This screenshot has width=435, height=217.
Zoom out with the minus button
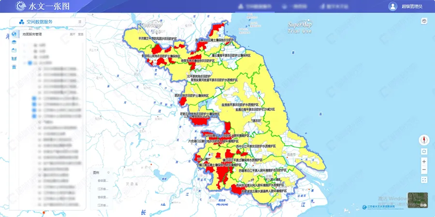(424, 170)
